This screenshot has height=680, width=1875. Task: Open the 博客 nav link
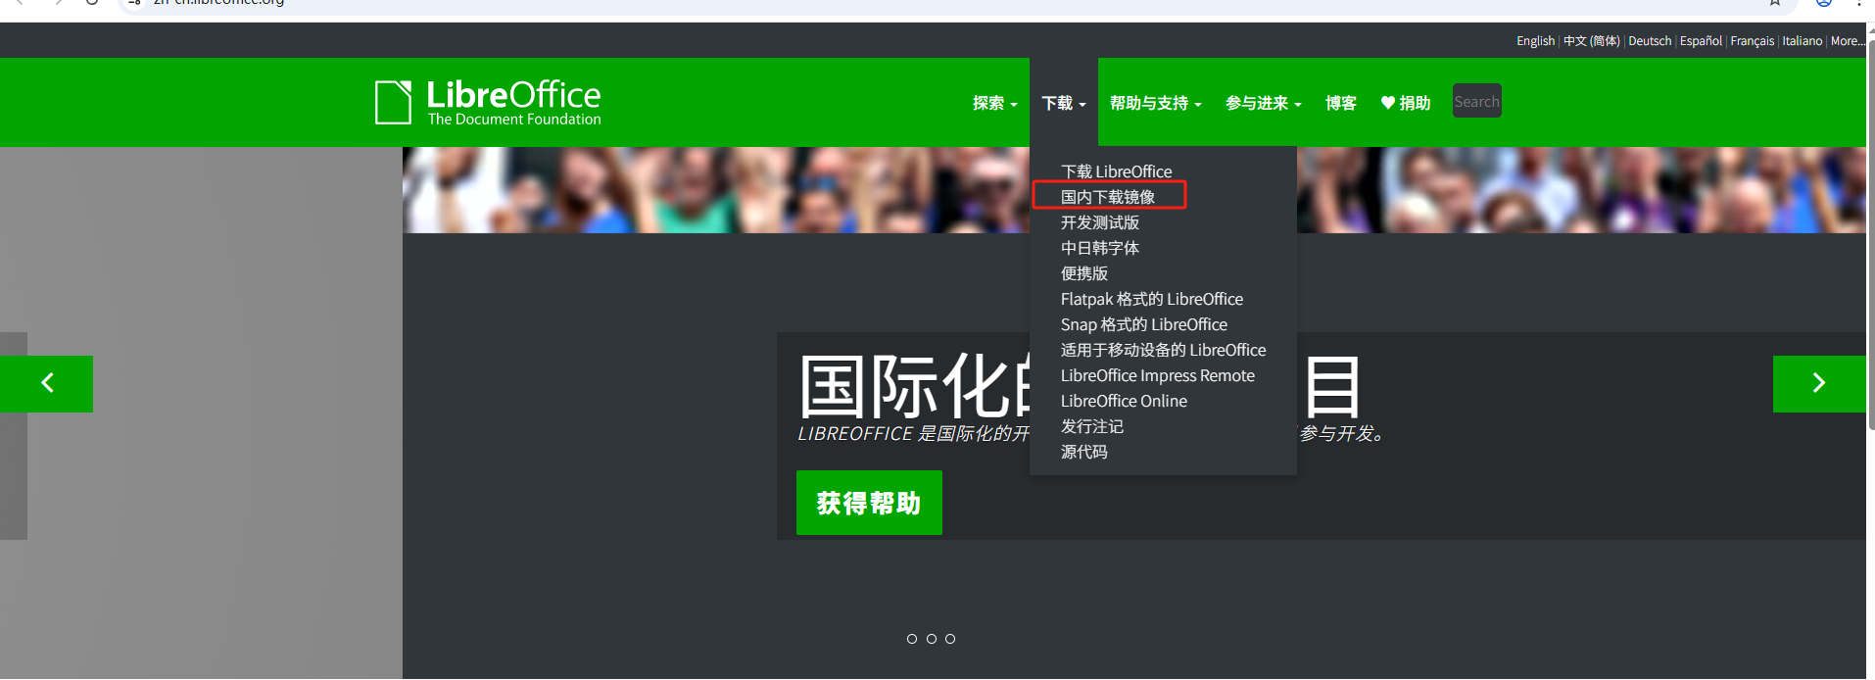coord(1341,103)
